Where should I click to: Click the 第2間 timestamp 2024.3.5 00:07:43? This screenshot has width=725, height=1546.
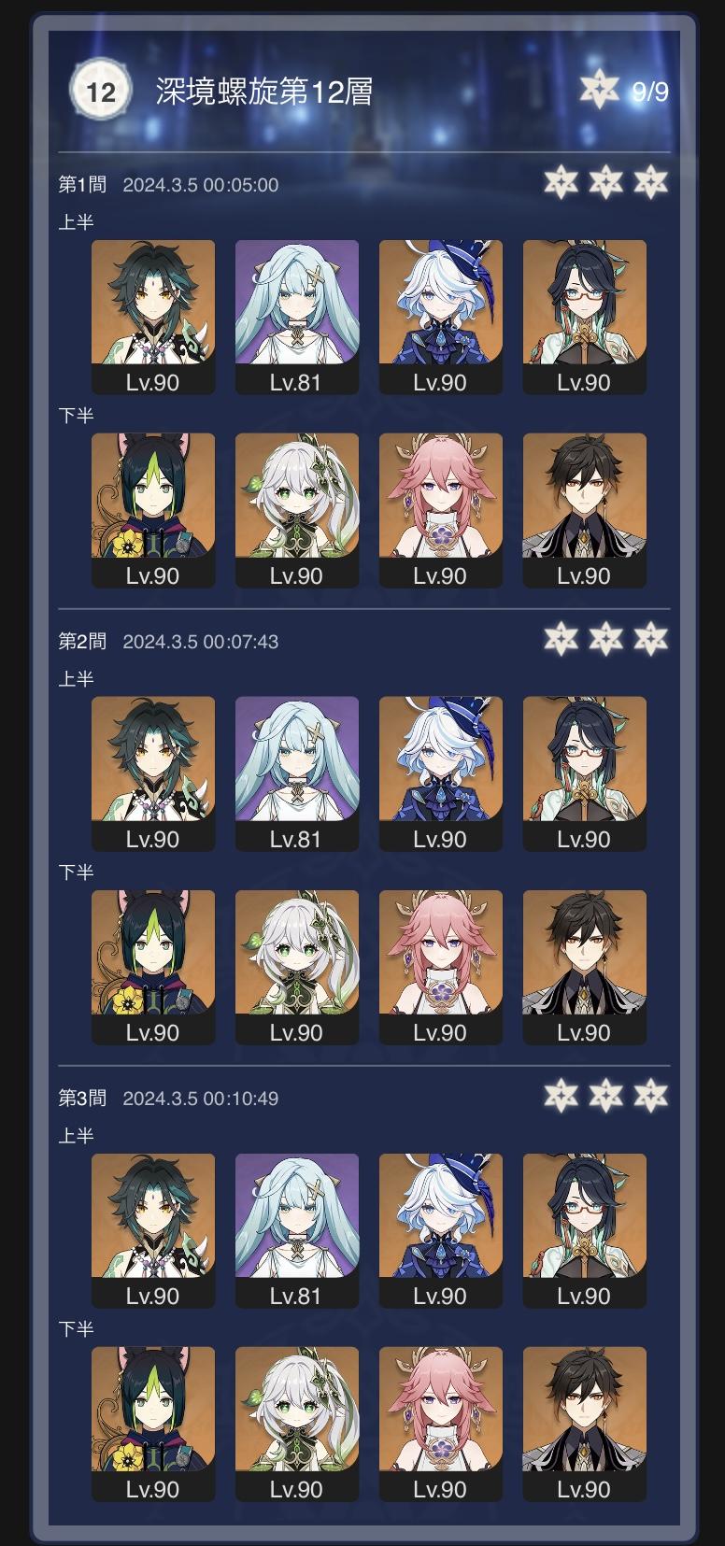click(x=201, y=642)
